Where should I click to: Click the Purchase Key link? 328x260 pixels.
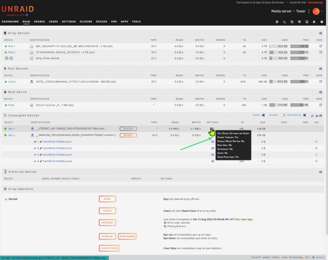click(x=316, y=3)
